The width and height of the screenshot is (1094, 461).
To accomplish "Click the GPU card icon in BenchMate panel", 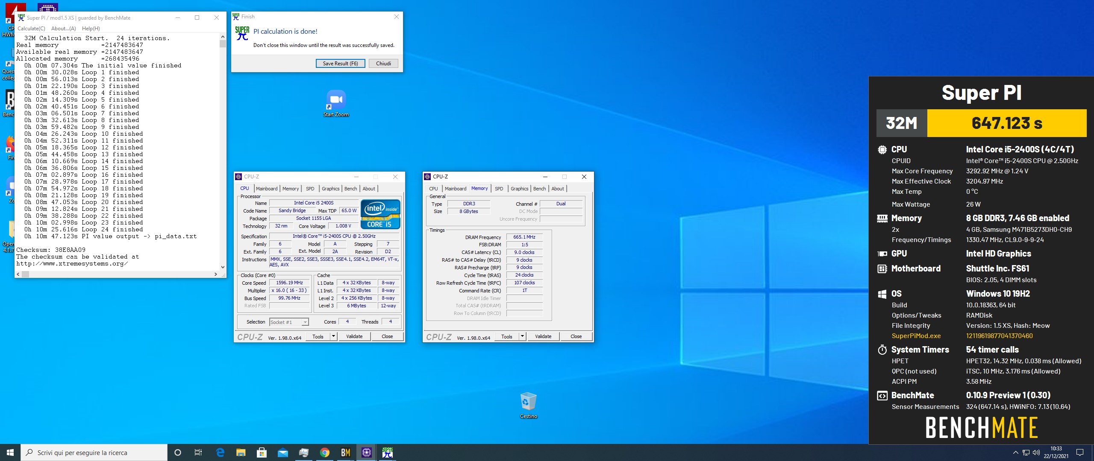I will click(882, 254).
